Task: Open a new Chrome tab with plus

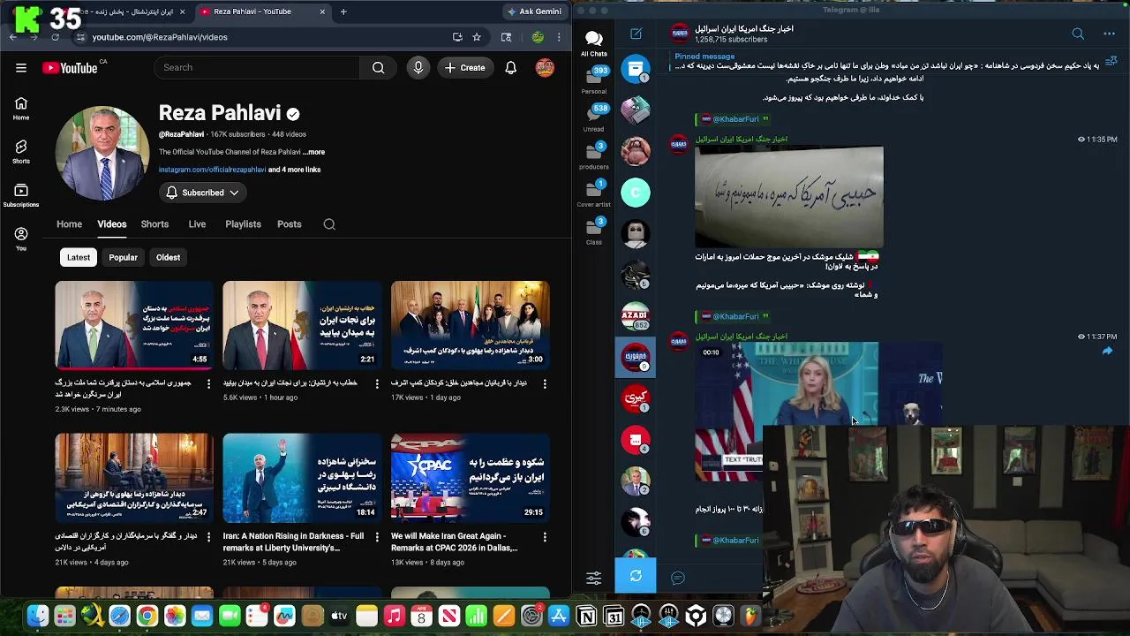Action: coord(343,11)
